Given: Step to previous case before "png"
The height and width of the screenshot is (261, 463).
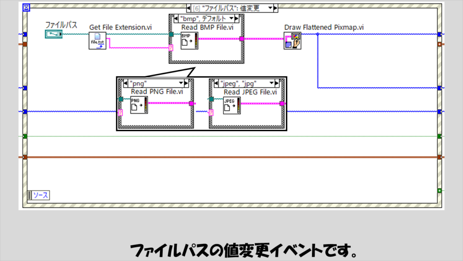Looking at the screenshot, I should pos(125,83).
